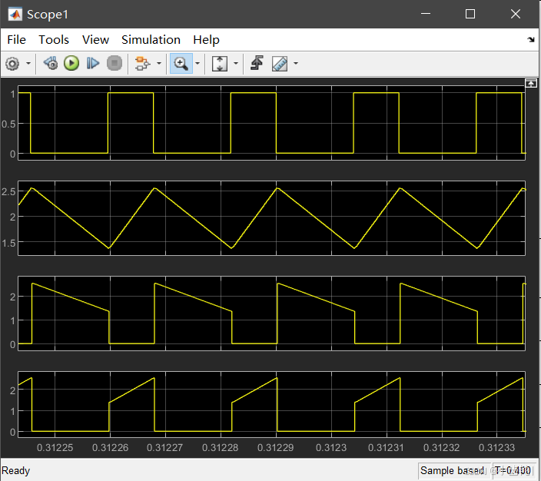Expand the highlight block dropdown arrow
The height and width of the screenshot is (481, 541).
point(159,64)
